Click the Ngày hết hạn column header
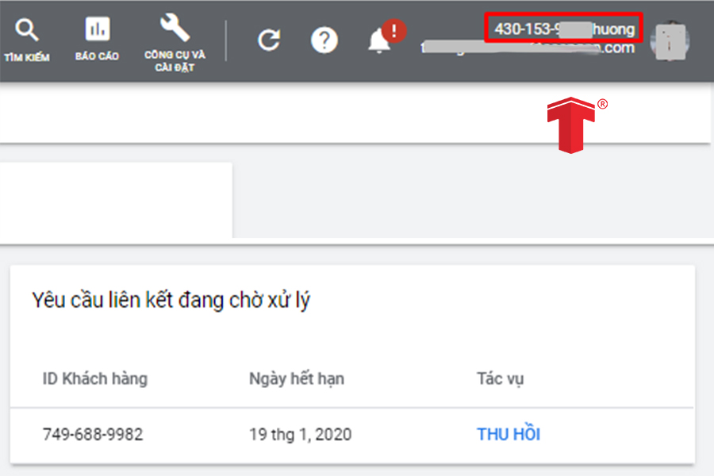This screenshot has width=714, height=476. point(297,378)
